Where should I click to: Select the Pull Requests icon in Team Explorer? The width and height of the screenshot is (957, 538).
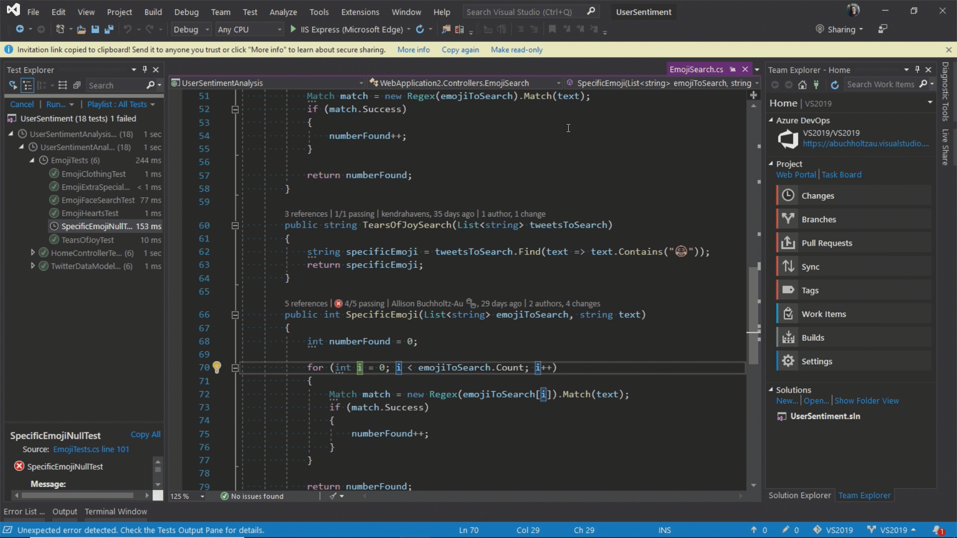coord(788,243)
